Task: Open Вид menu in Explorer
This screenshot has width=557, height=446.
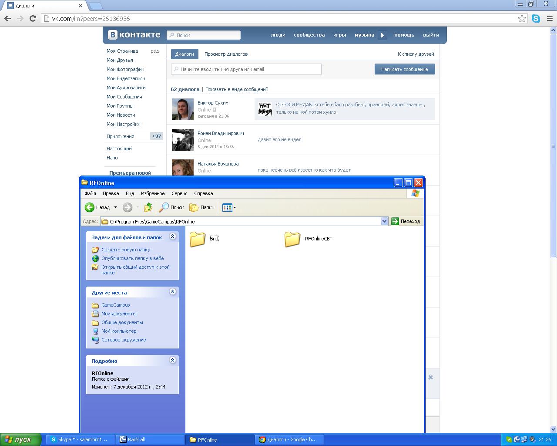Action: pyautogui.click(x=130, y=193)
